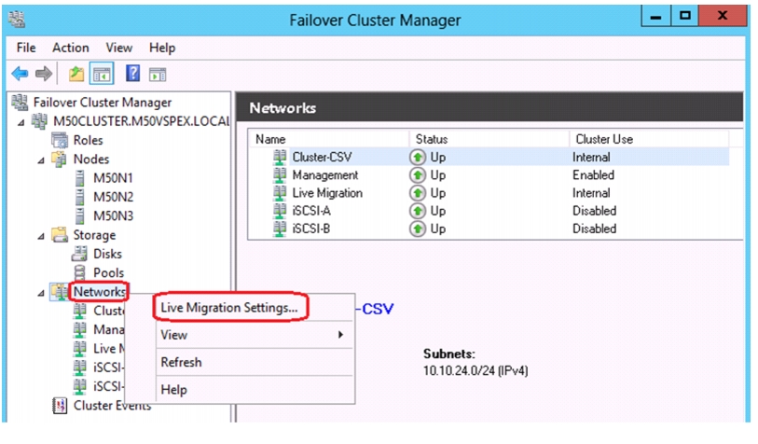Select node M50N1 in the tree
The height and width of the screenshot is (444, 758).
tap(113, 178)
